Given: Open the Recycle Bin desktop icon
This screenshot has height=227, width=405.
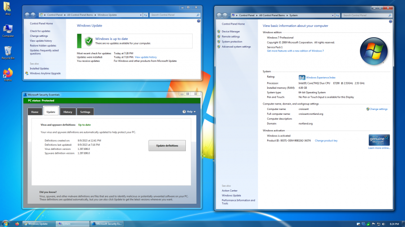Looking at the screenshot, I should tap(8, 51).
